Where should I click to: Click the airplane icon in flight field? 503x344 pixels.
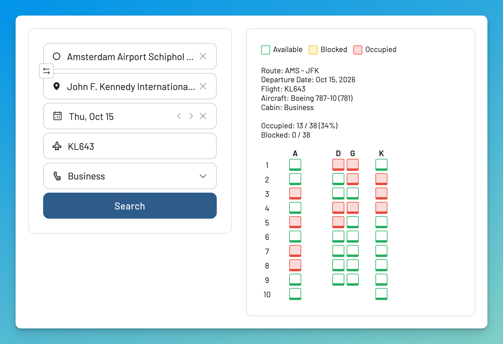(x=57, y=146)
